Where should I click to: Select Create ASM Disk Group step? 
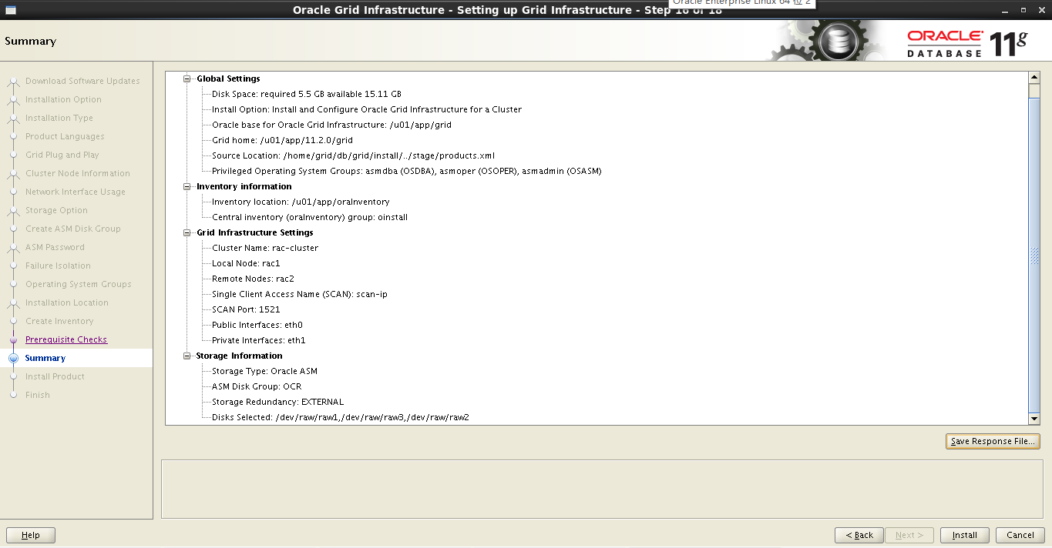click(x=73, y=229)
